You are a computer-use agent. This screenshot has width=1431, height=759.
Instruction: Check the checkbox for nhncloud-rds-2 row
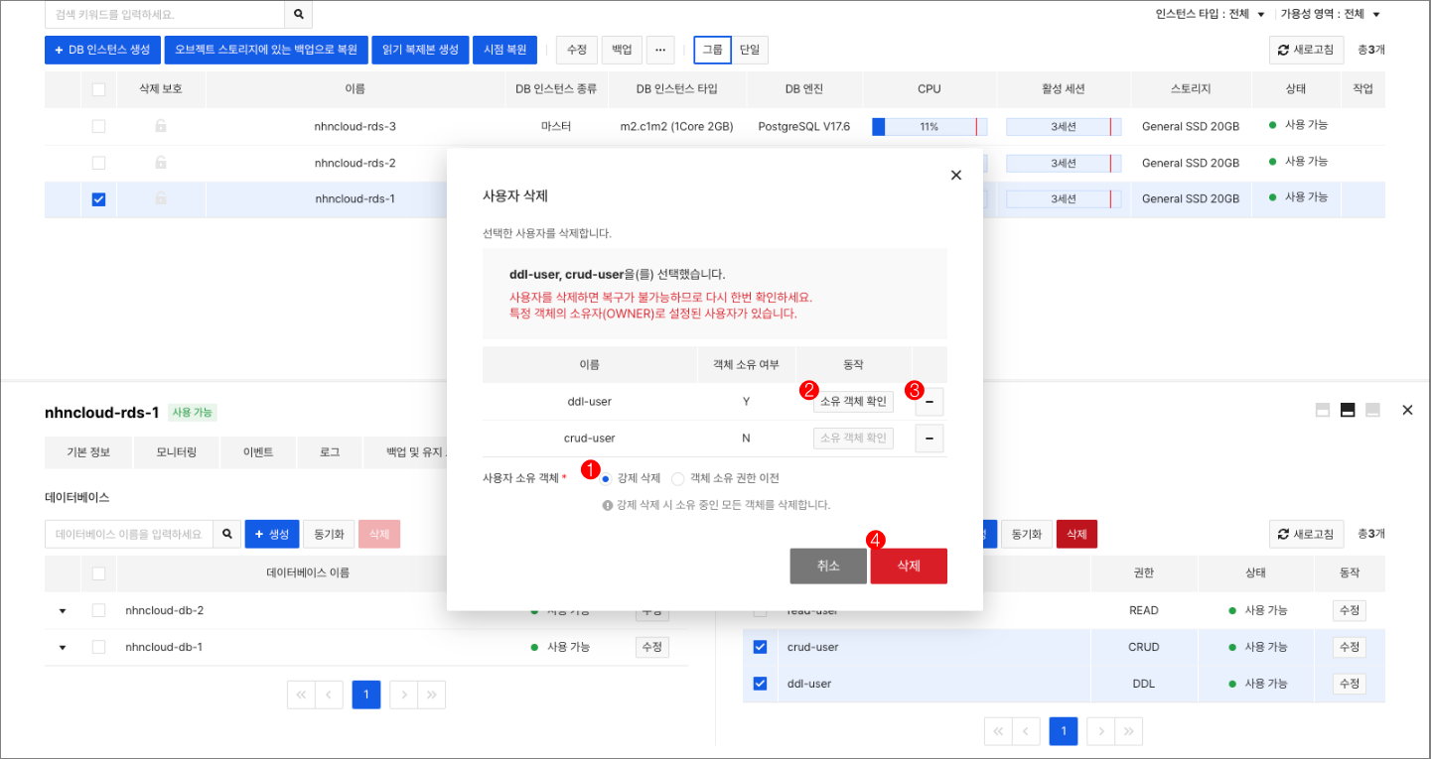click(97, 162)
